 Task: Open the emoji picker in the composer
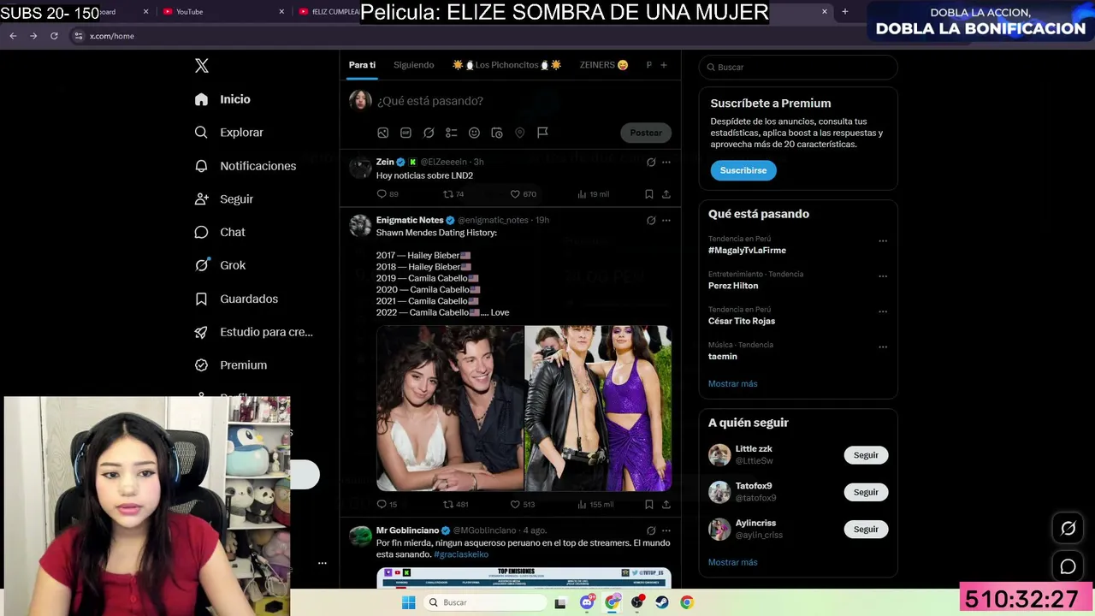(x=474, y=133)
